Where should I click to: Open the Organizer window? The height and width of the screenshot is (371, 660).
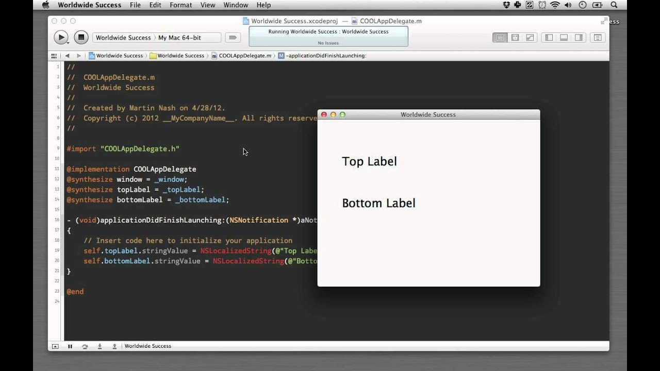coord(598,38)
